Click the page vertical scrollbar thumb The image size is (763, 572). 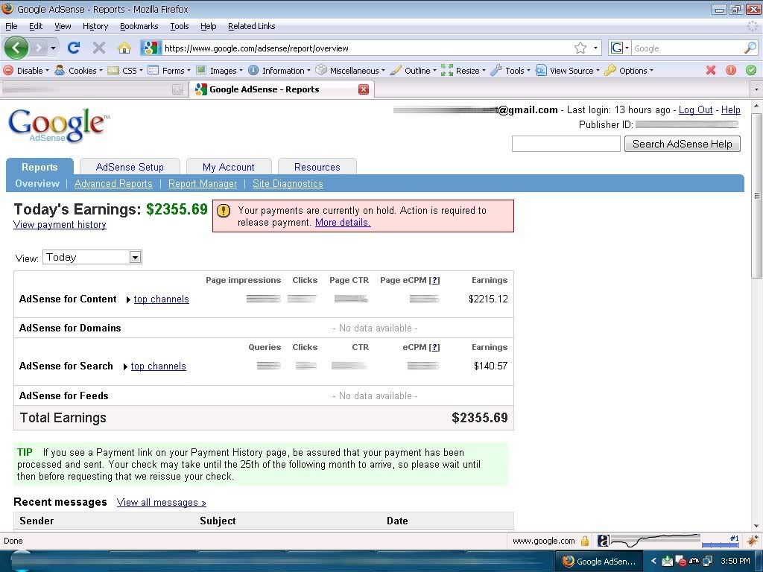757,196
